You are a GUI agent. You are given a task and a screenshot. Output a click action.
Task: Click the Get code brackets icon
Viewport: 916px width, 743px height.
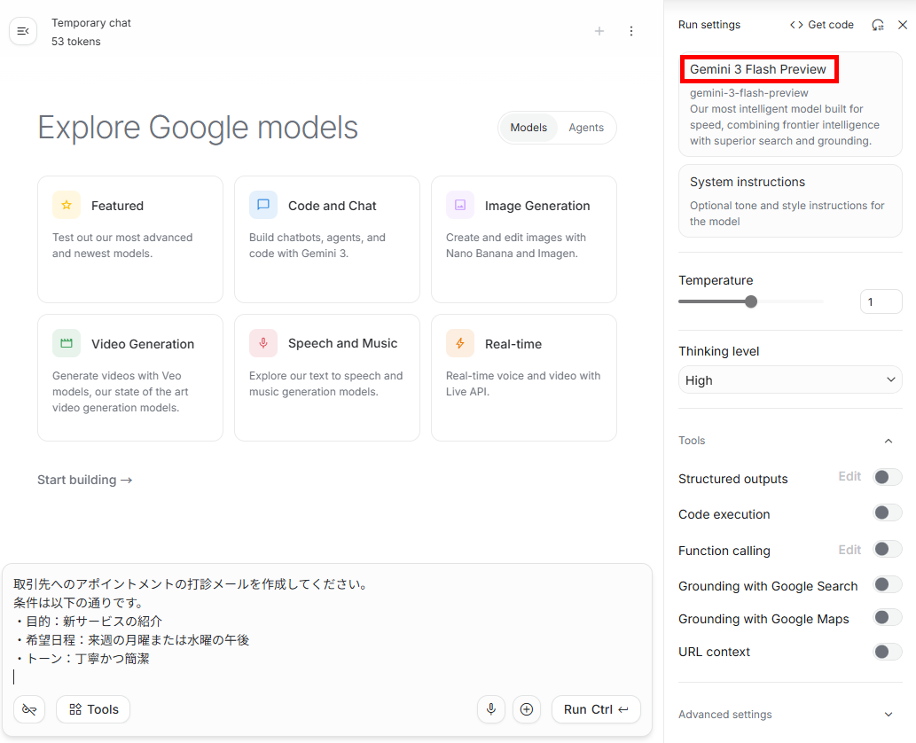[x=796, y=25]
